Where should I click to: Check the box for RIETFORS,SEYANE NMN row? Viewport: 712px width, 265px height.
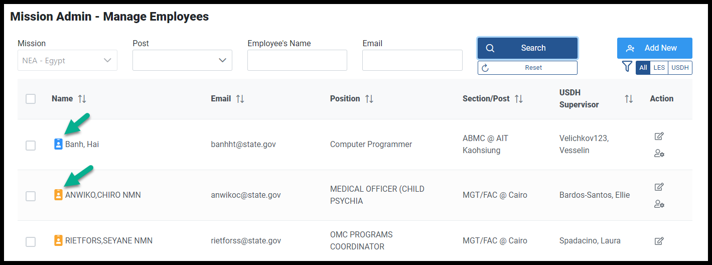tap(31, 242)
